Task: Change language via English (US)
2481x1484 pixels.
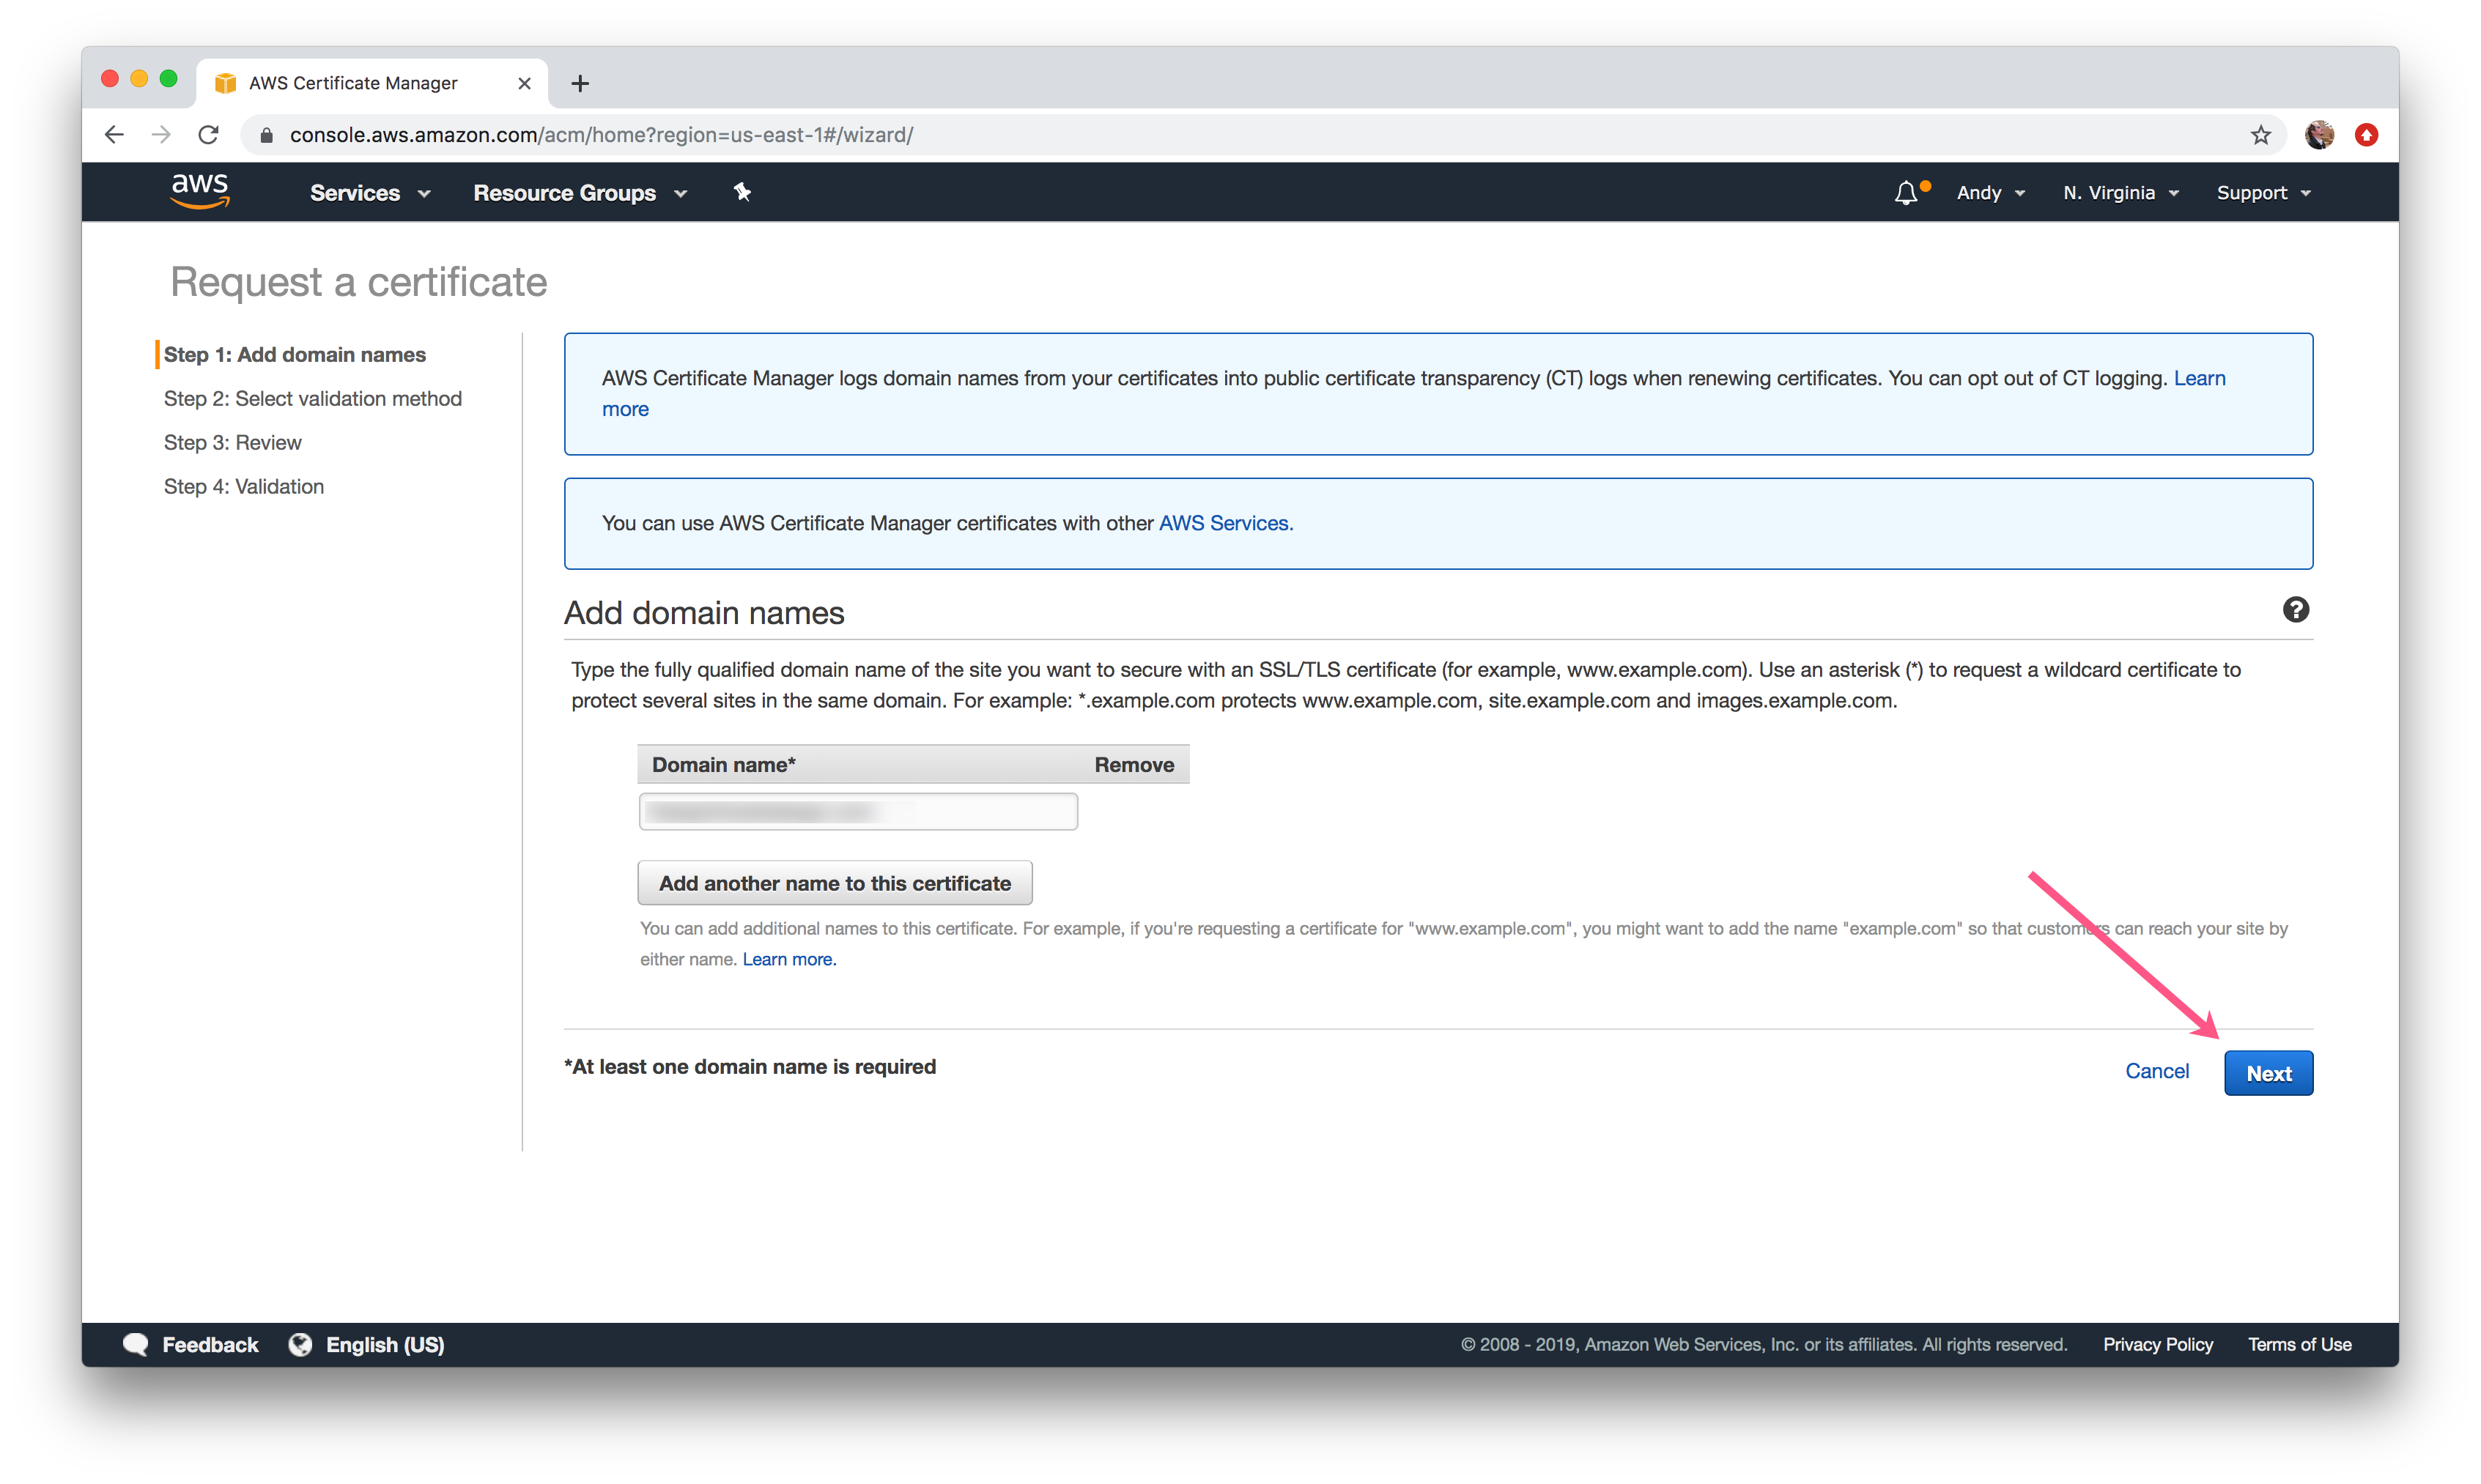Action: (385, 1344)
